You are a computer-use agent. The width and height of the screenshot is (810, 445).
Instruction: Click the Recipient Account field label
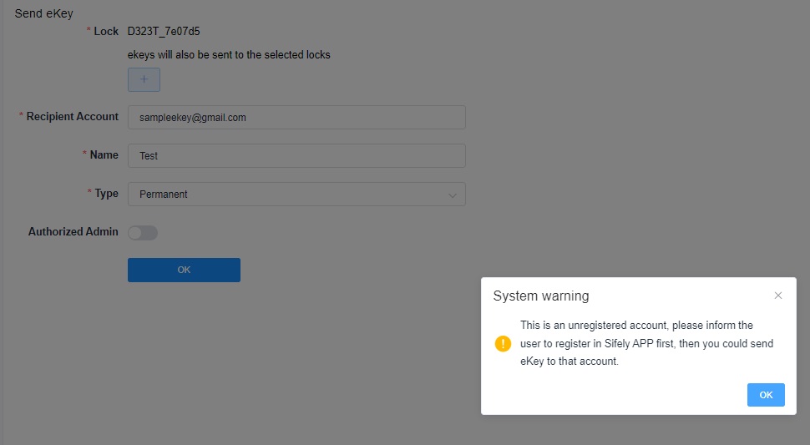click(x=73, y=117)
